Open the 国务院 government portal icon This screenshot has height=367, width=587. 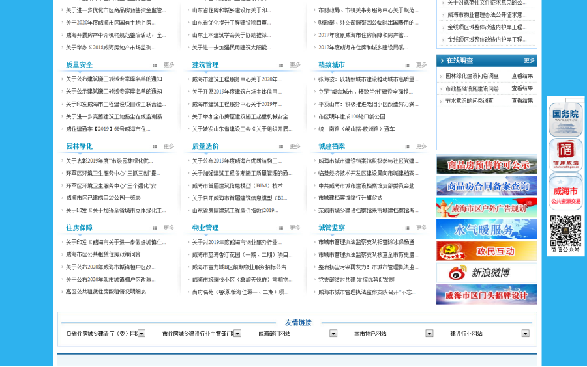click(x=565, y=119)
